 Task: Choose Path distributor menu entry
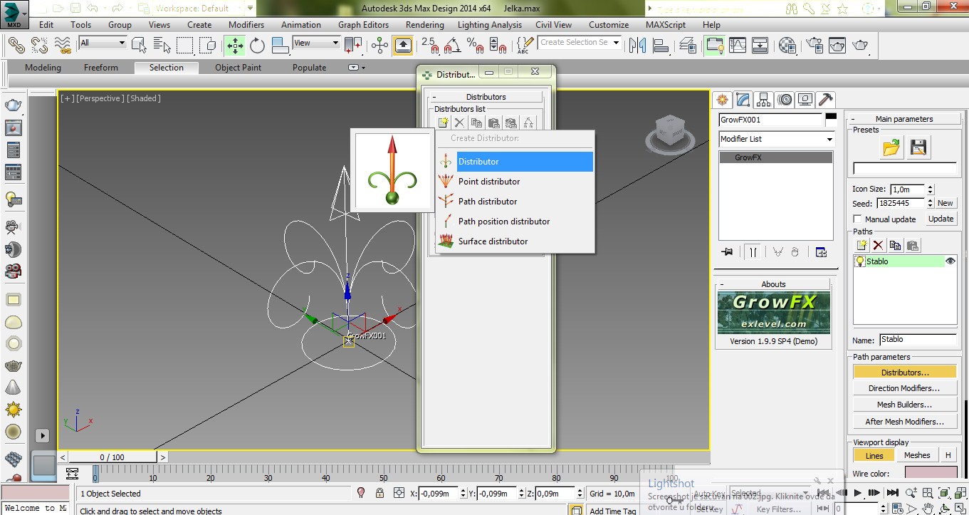(515, 202)
